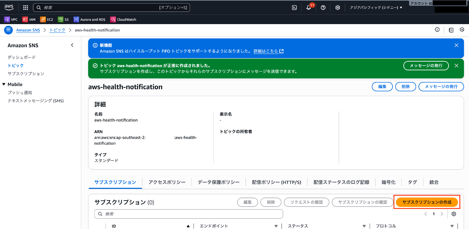Click the hexagon icon at breadcrumb right
Screen dimensions: 469x229
coord(462,30)
